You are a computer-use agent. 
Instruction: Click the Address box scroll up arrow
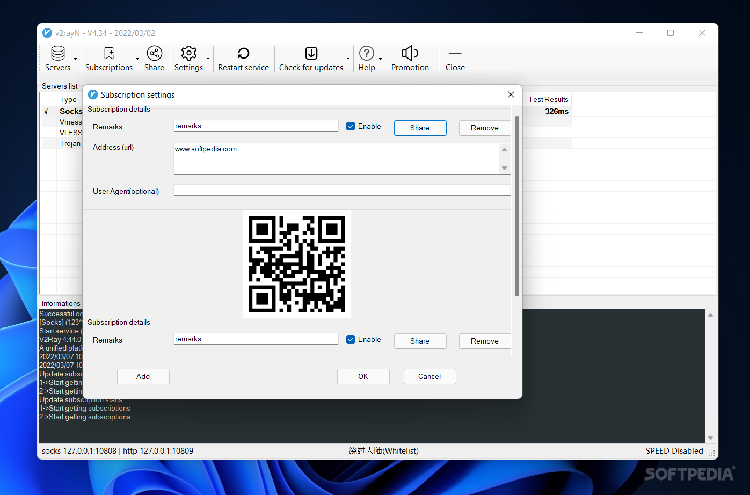point(504,150)
